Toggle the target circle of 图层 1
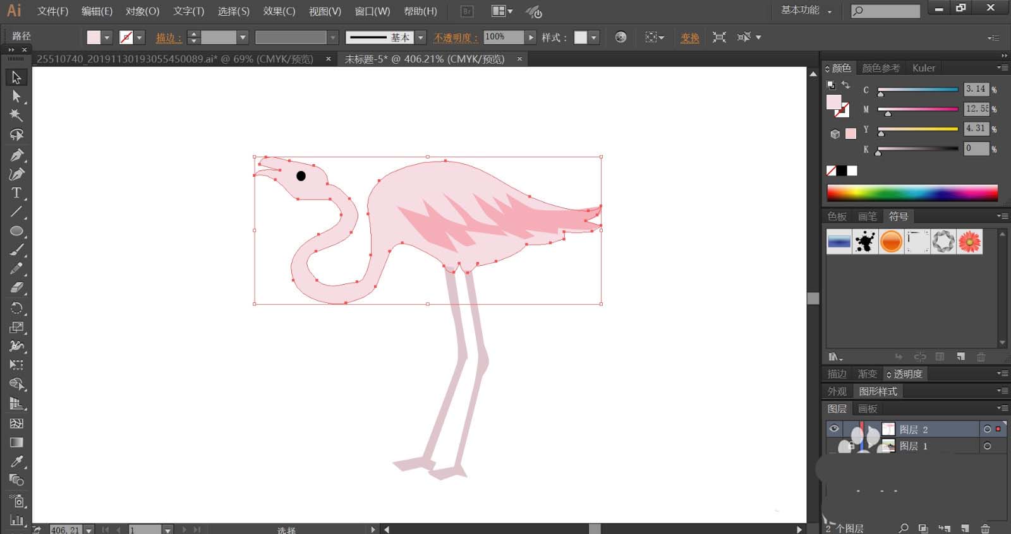Viewport: 1011px width, 534px height. (x=987, y=446)
